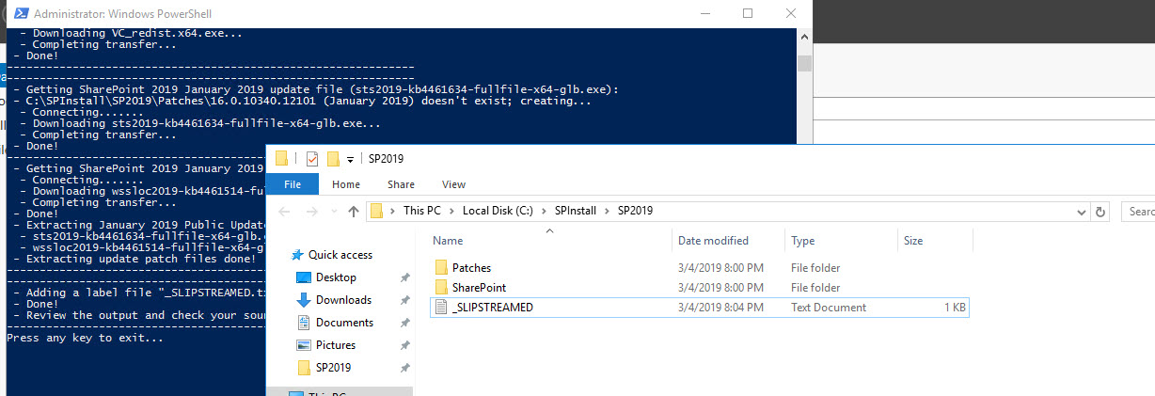Click the Downloads arrow icon in navigation pane
1155x396 pixels.
pyautogui.click(x=304, y=300)
